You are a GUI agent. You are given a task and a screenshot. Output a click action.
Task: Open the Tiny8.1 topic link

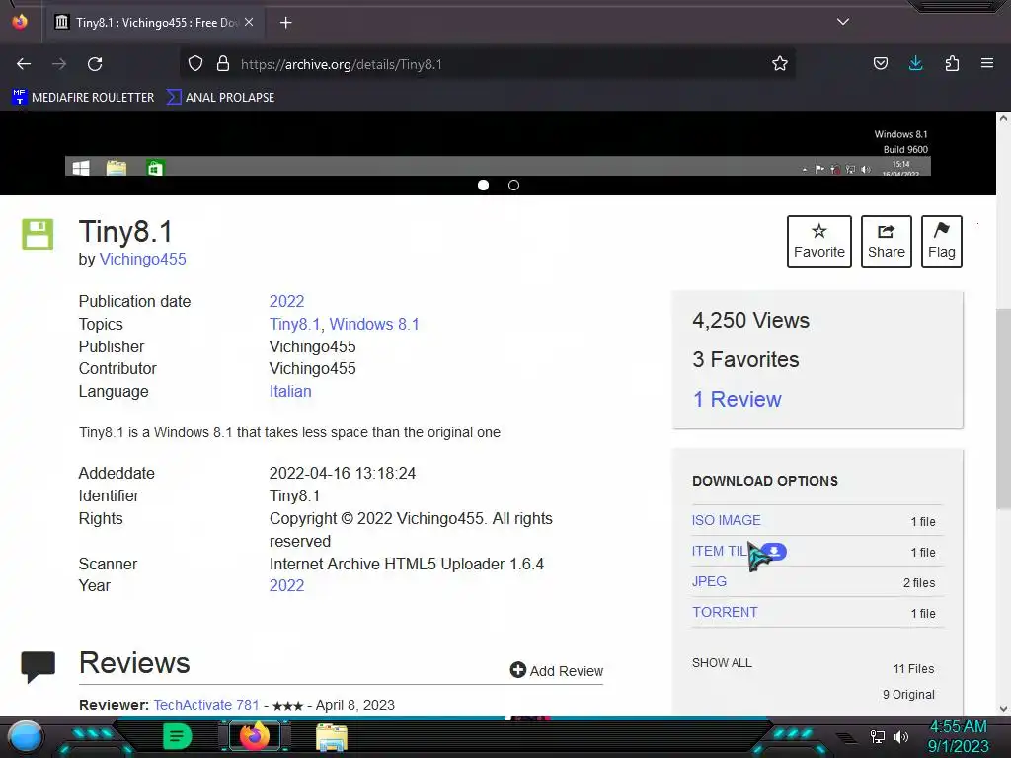(x=294, y=324)
